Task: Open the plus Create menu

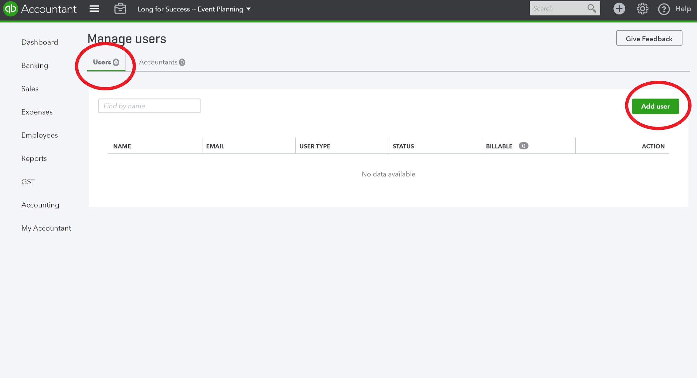Action: [619, 9]
